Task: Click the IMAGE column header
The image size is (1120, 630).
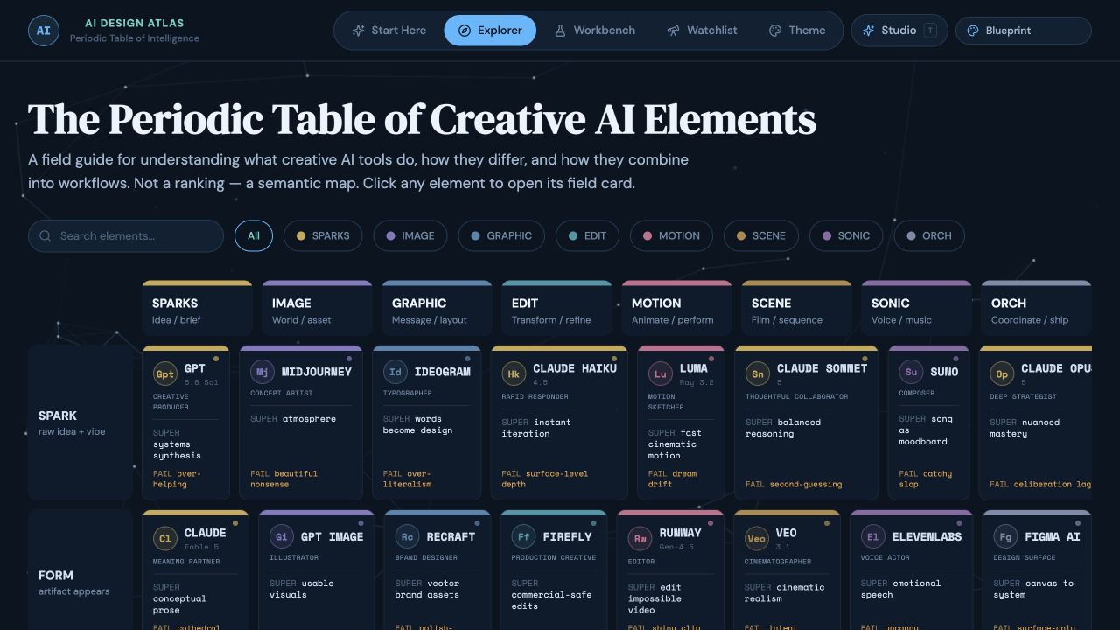Action: [317, 308]
